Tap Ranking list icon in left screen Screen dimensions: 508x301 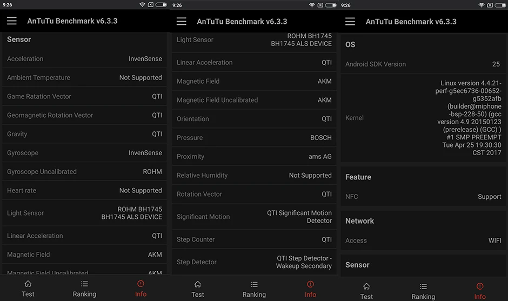tap(84, 284)
